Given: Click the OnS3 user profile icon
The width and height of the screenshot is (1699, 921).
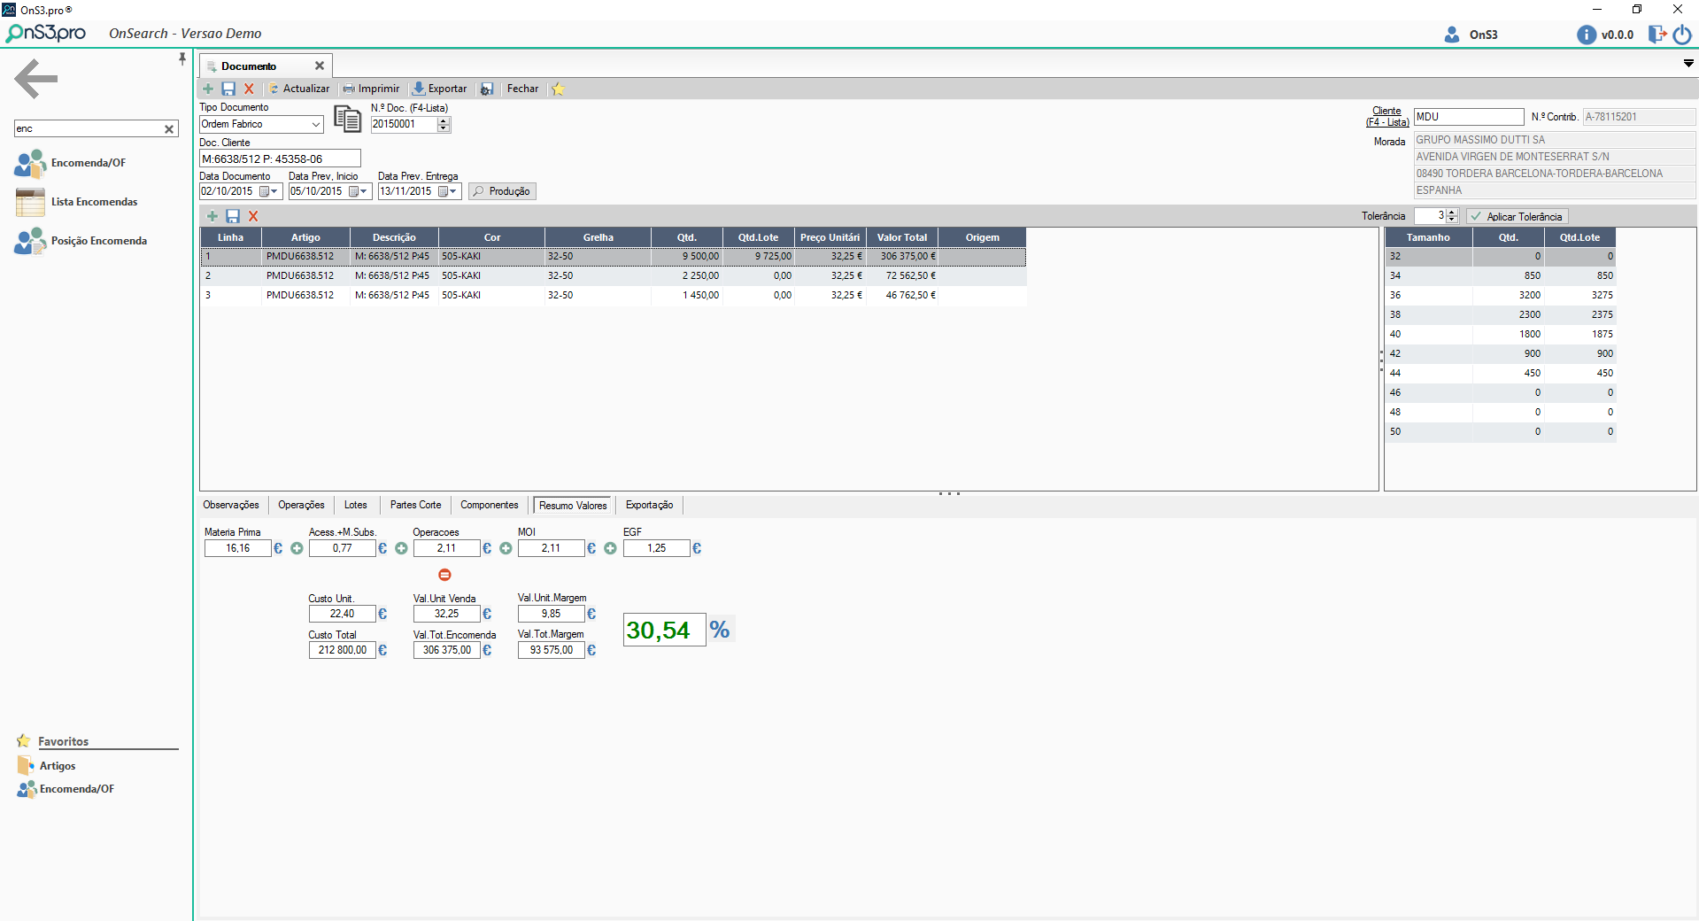Looking at the screenshot, I should (1452, 35).
